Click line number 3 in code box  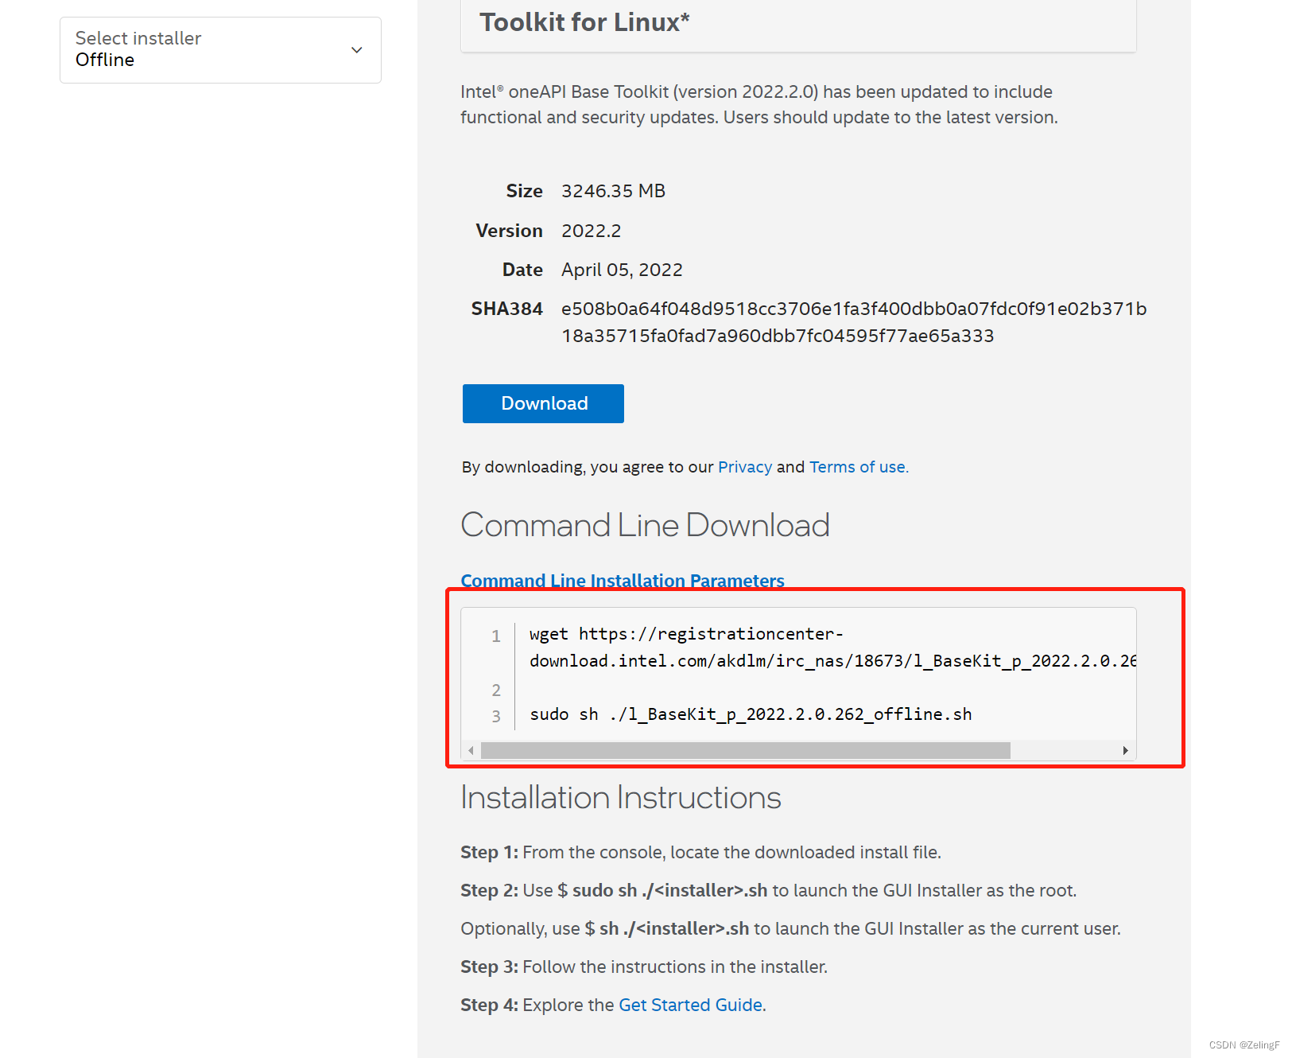(496, 716)
